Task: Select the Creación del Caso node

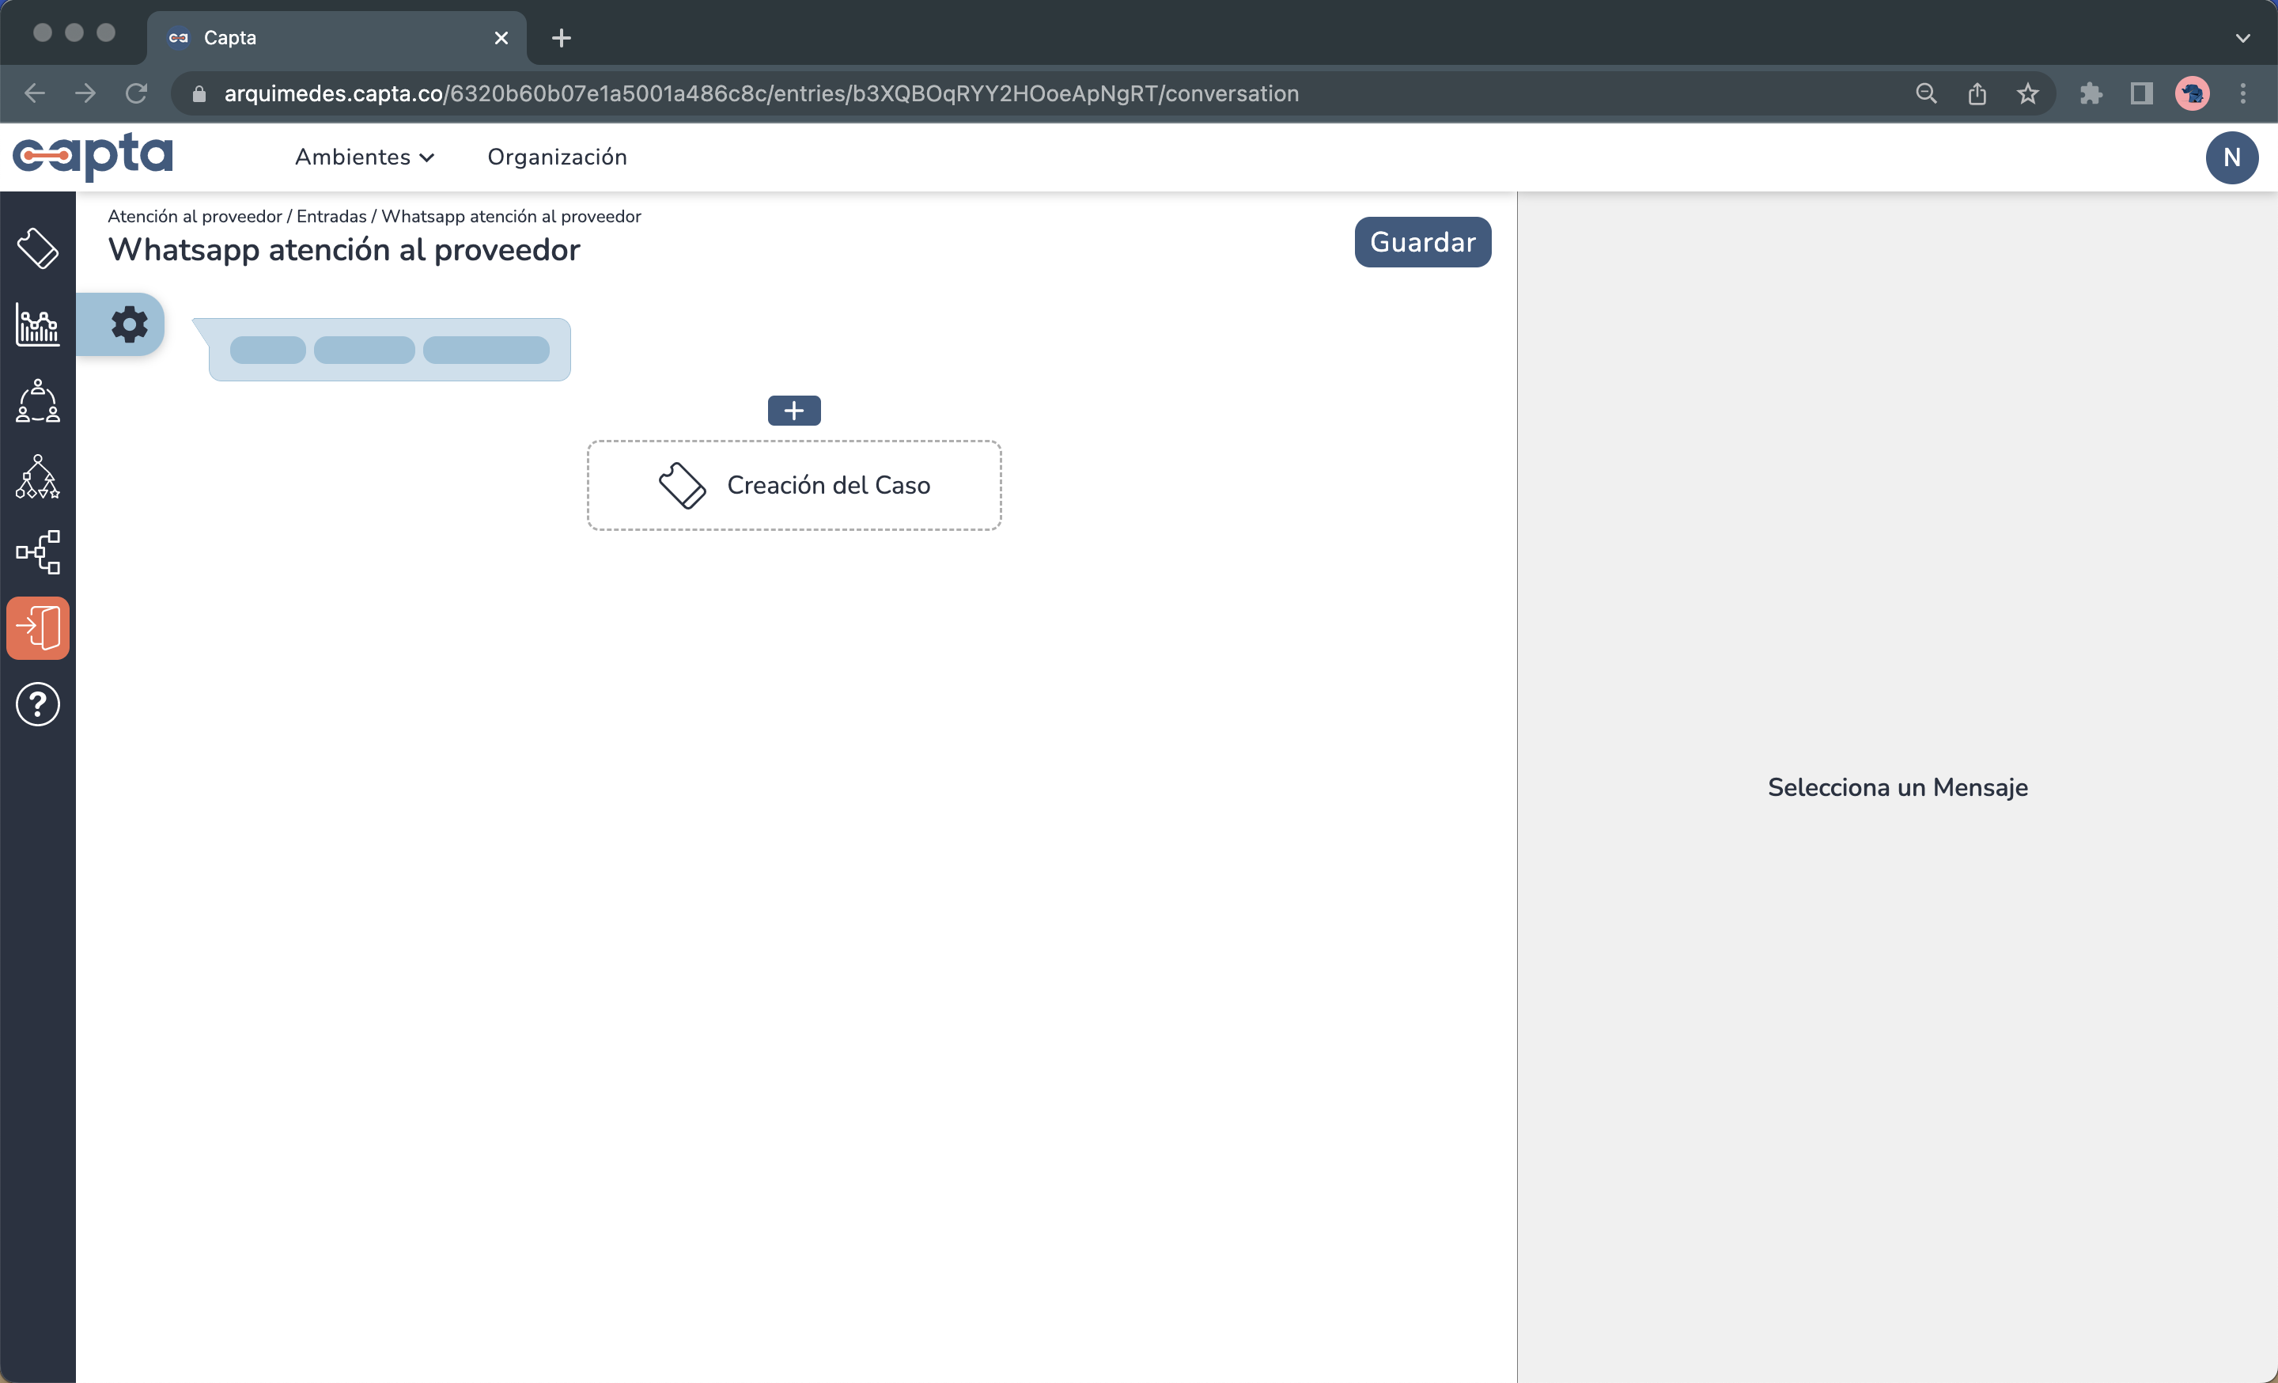Action: click(793, 485)
